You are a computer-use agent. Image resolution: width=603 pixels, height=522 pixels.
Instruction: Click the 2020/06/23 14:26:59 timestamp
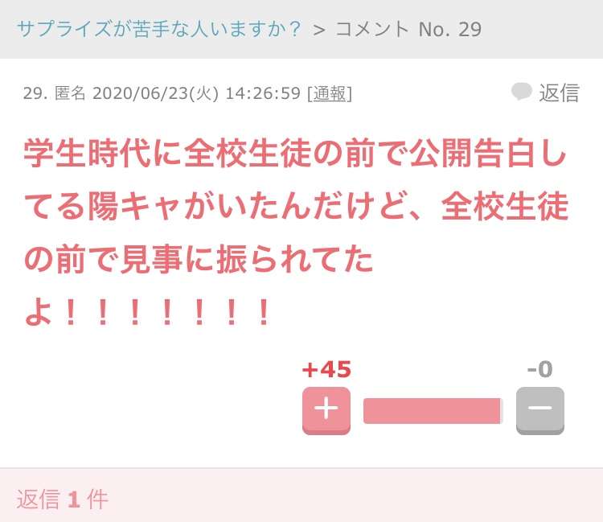tap(196, 93)
